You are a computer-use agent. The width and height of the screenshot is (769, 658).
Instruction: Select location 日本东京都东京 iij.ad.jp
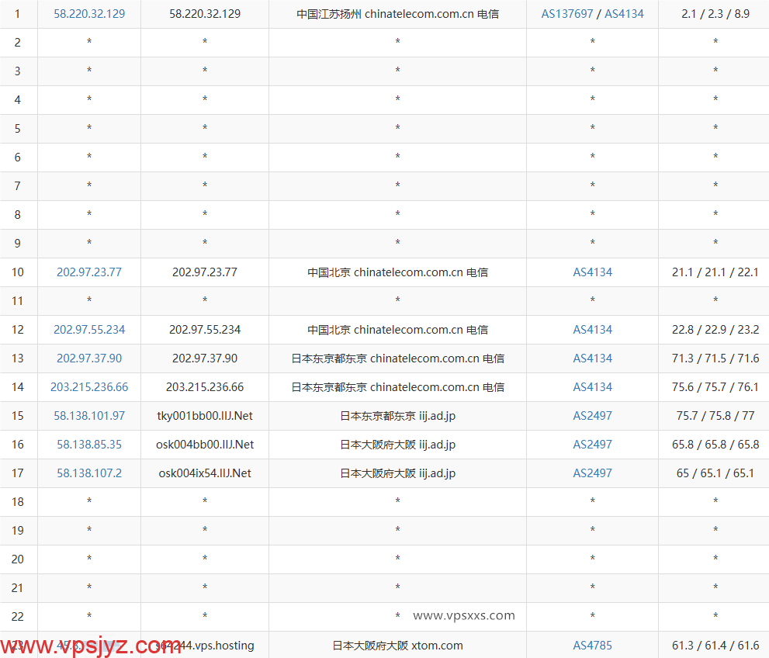tap(397, 416)
